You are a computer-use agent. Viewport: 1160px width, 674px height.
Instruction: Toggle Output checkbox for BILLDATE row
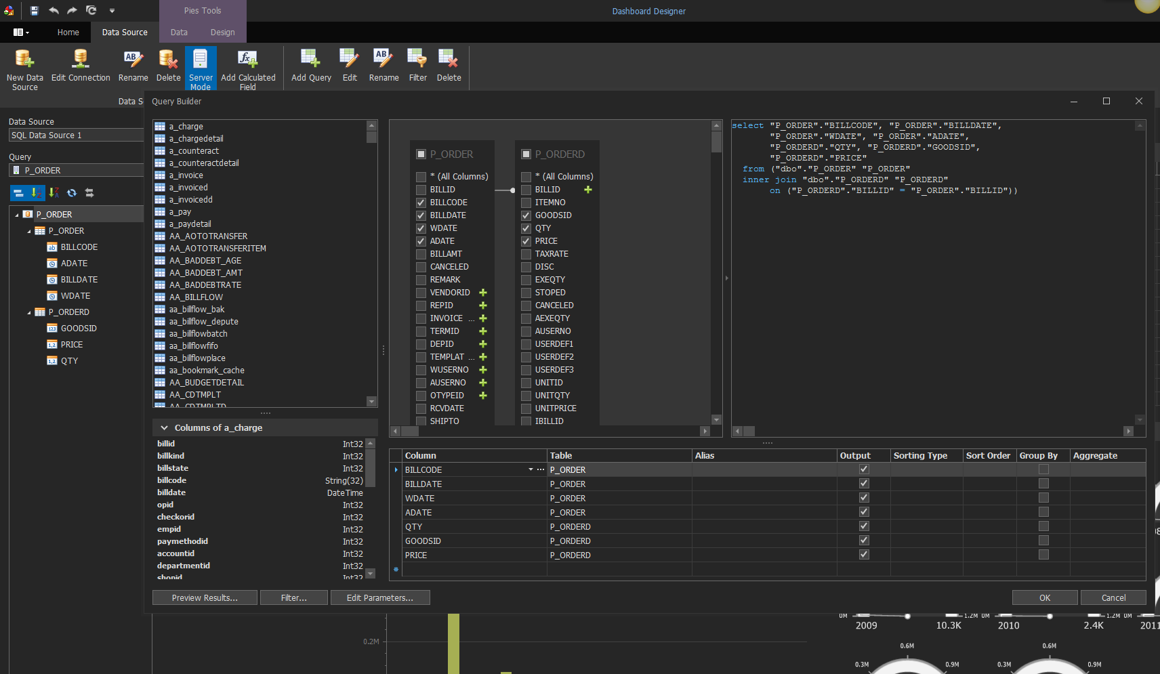click(x=864, y=484)
